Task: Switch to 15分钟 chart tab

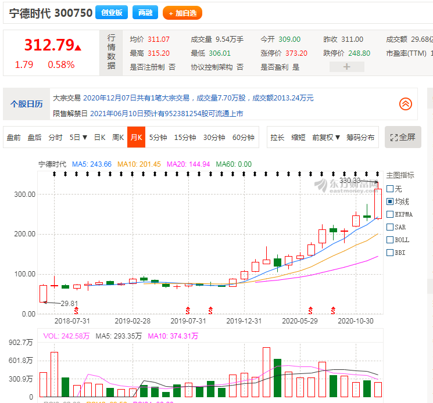Action: click(x=185, y=138)
